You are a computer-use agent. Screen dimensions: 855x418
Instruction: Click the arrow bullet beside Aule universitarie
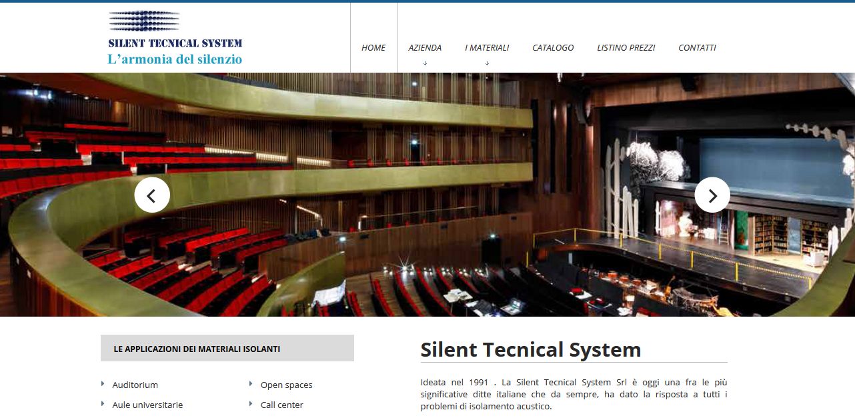click(x=103, y=404)
